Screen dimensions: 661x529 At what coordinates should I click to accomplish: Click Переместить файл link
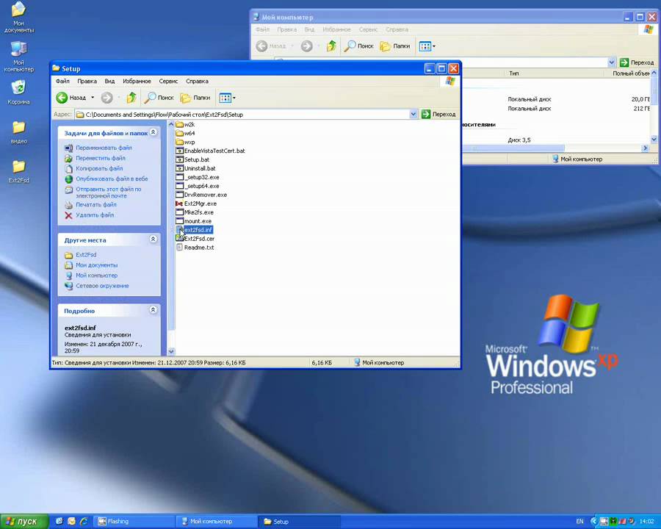tap(101, 158)
